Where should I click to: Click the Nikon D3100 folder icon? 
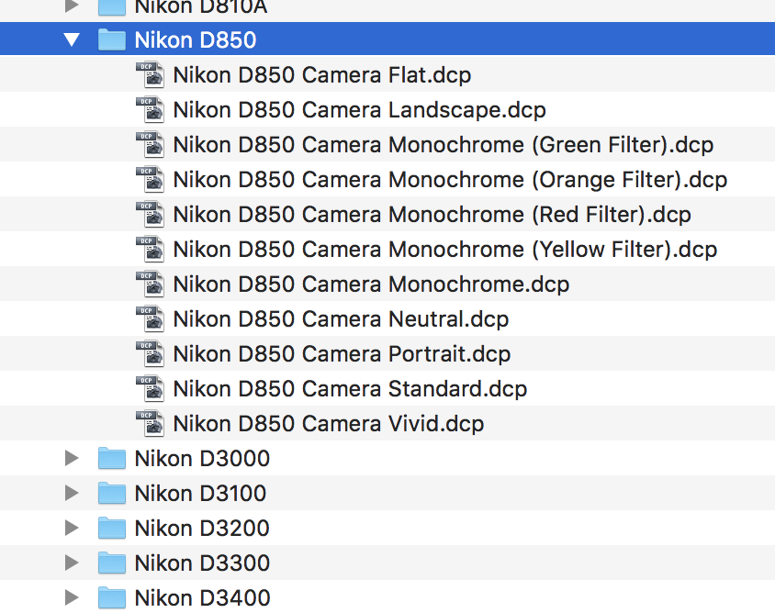click(x=112, y=493)
